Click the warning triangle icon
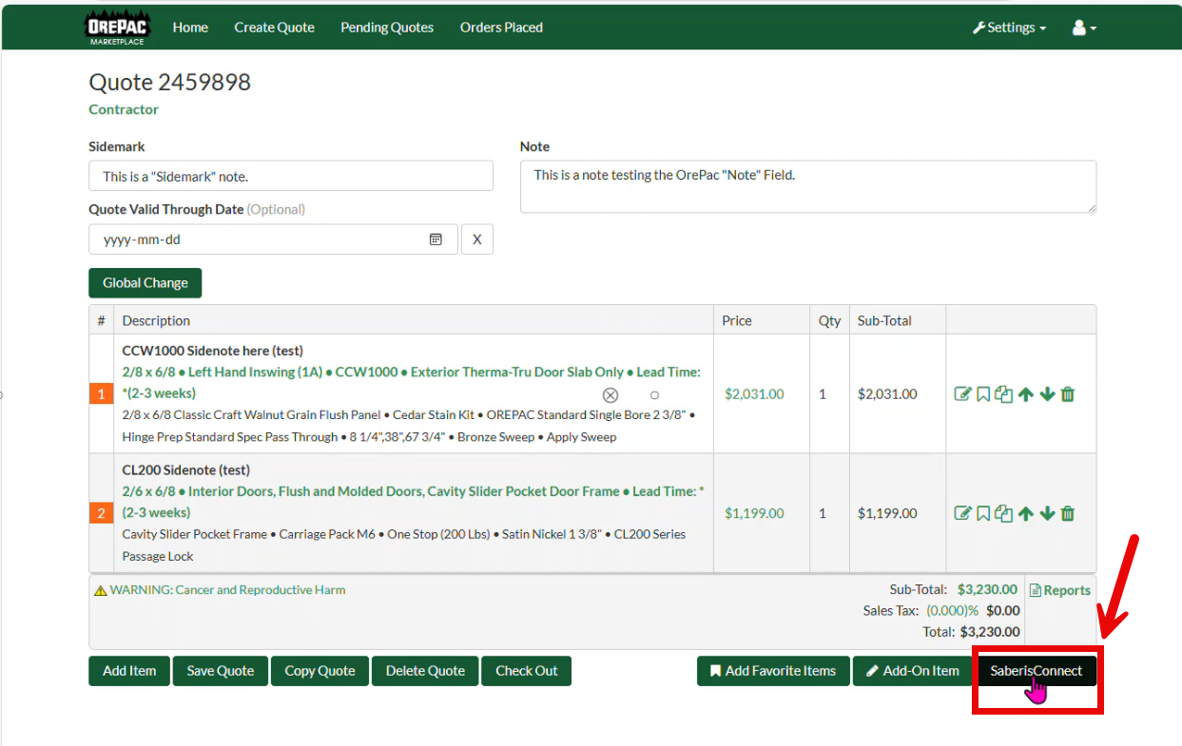This screenshot has height=746, width=1182. pyautogui.click(x=100, y=590)
